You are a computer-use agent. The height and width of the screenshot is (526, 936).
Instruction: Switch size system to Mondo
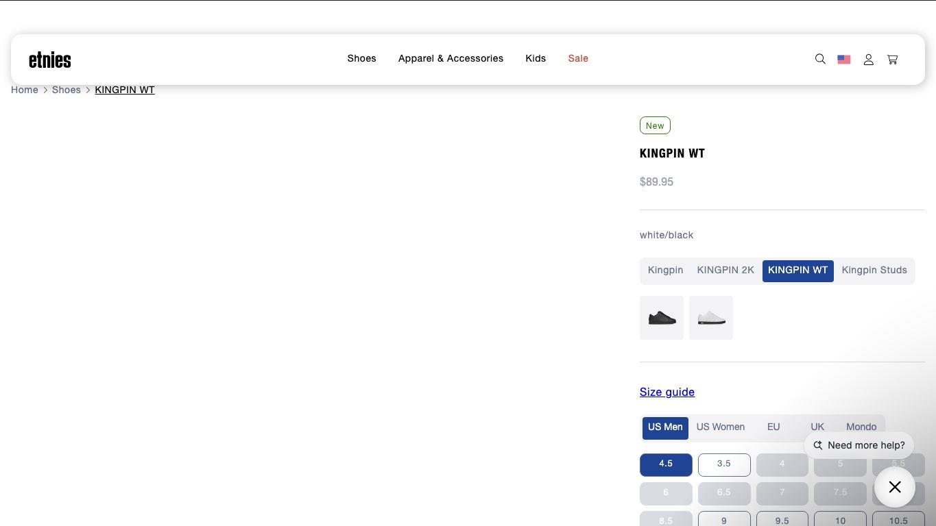pos(861,427)
